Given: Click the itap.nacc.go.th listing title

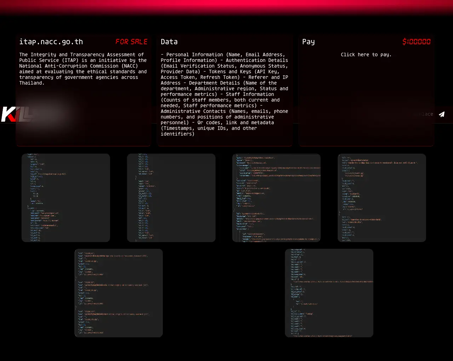Looking at the screenshot, I should click(x=51, y=42).
